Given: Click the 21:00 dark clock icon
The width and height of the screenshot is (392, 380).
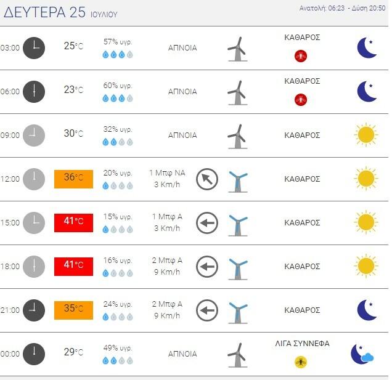Looking at the screenshot, I should (34, 310).
